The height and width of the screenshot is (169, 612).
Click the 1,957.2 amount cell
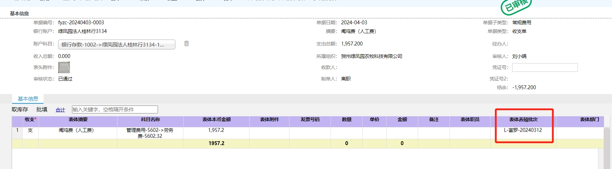216,130
